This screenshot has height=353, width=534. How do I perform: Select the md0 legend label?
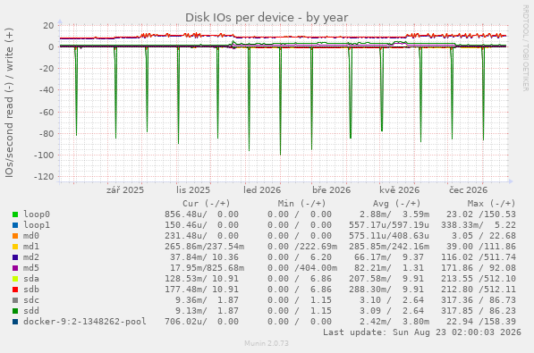coord(31,236)
